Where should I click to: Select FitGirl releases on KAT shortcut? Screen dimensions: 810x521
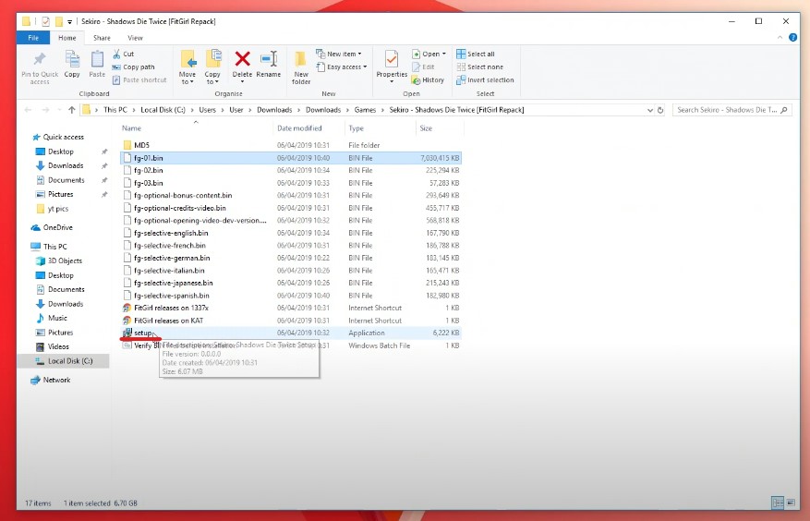click(x=291, y=321)
